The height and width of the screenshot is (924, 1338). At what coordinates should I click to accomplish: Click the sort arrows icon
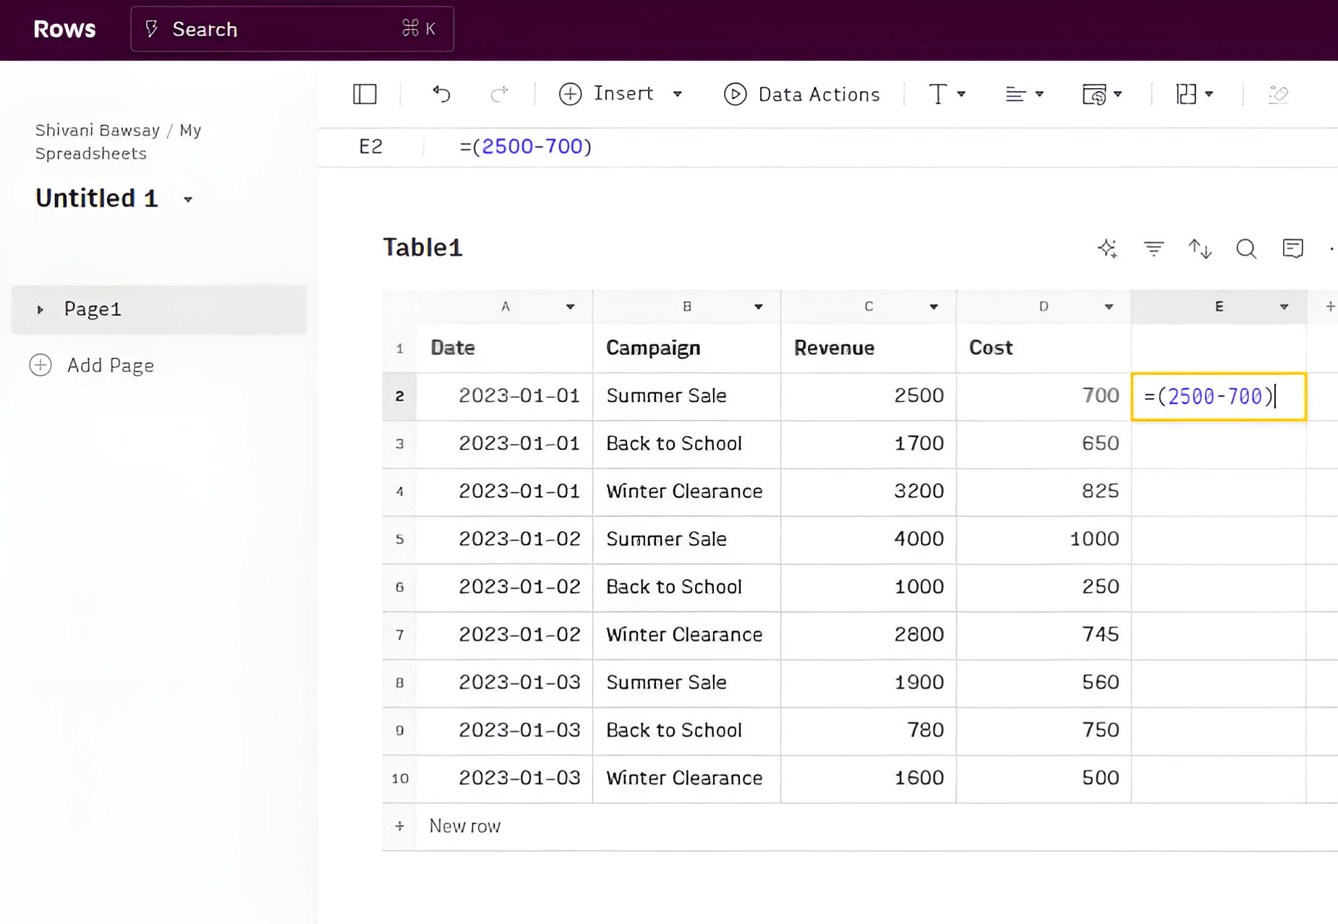coord(1200,249)
